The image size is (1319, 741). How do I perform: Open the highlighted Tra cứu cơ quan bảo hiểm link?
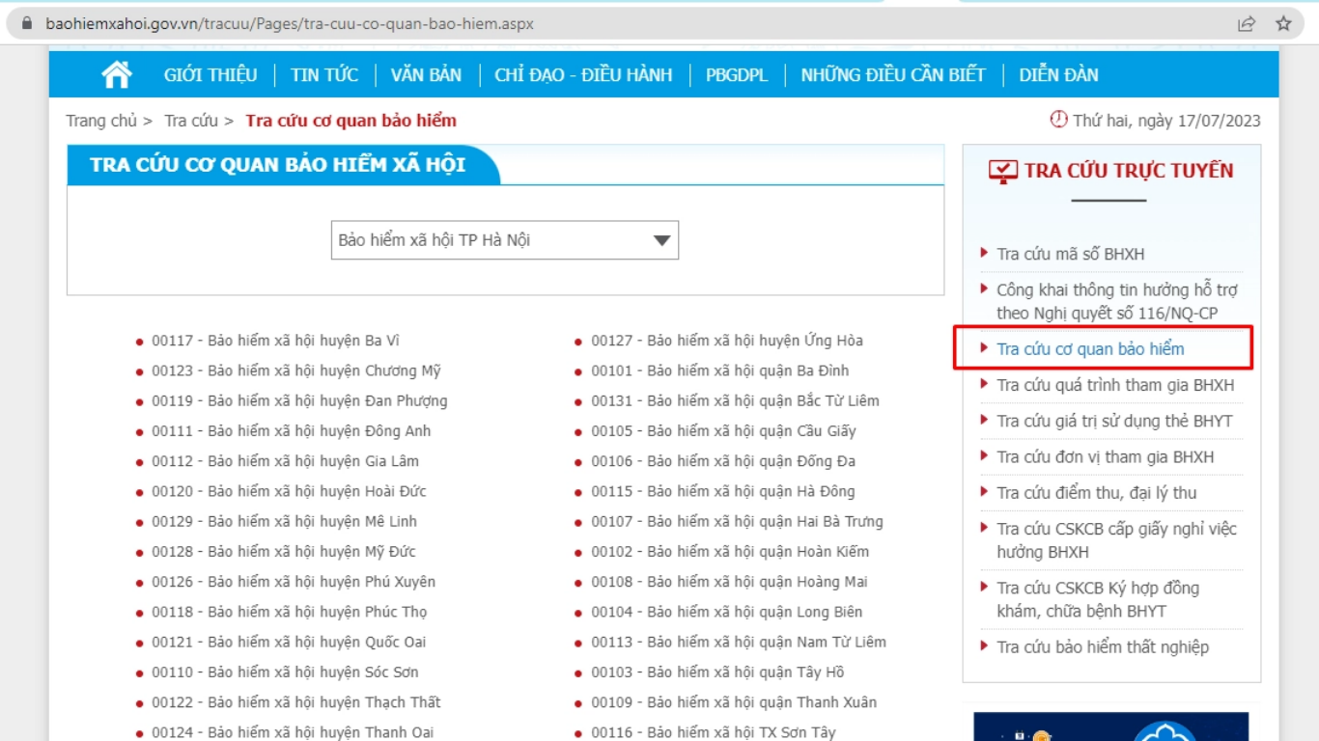(x=1092, y=349)
